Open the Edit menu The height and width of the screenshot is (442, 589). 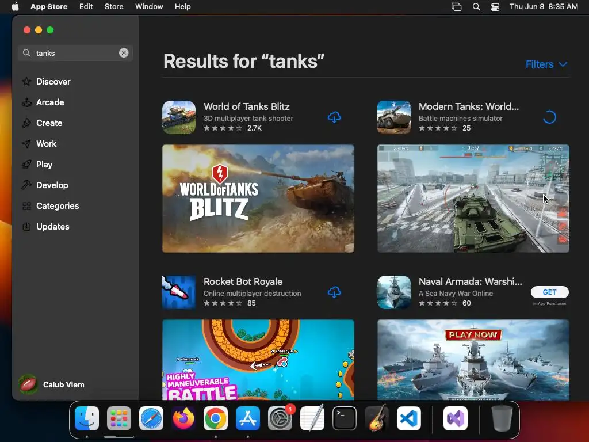coord(86,7)
